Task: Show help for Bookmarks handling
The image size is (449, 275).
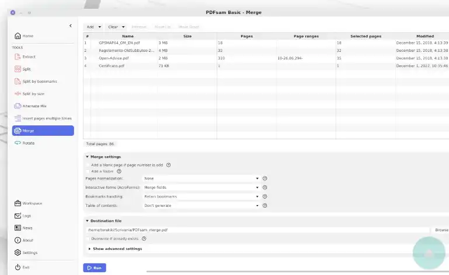Action: tap(265, 197)
